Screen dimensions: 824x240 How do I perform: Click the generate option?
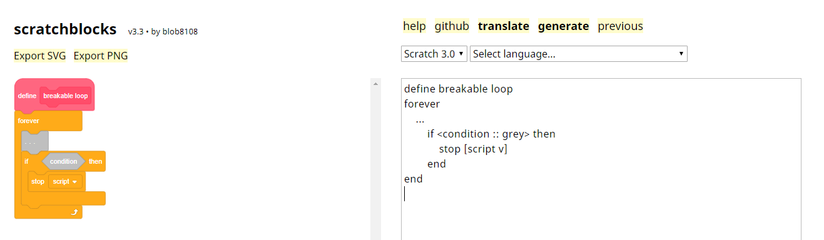pos(563,26)
